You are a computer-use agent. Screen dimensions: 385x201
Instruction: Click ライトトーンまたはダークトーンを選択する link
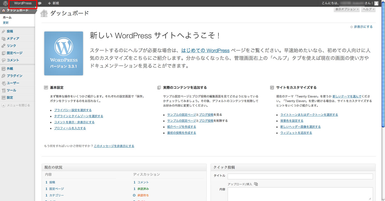click(309, 115)
